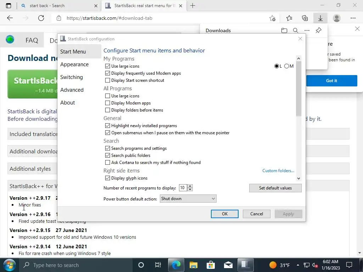The height and width of the screenshot is (272, 363).
Task: Open the Appearance settings tab
Action: (74, 64)
